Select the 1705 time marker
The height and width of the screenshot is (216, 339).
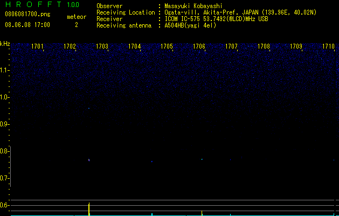[x=167, y=46]
